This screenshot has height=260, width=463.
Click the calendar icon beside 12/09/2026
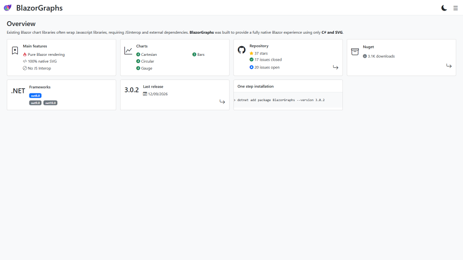[145, 94]
